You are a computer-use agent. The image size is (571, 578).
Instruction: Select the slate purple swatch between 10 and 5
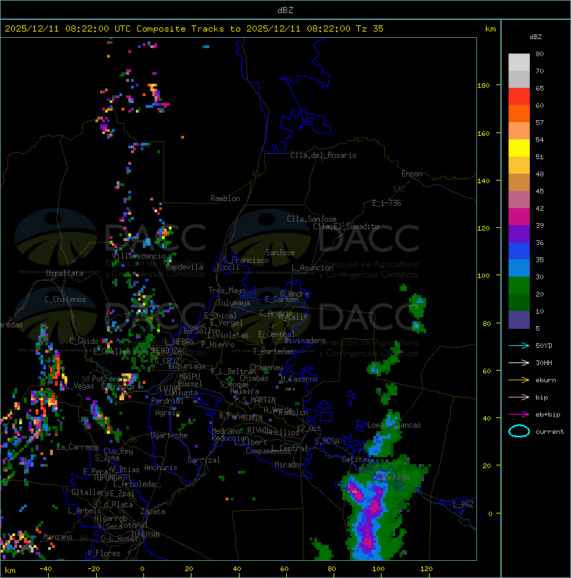519,320
